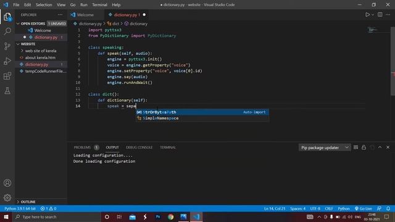Click Go Live in status bar
The width and height of the screenshot is (395, 222).
pyautogui.click(x=364, y=208)
